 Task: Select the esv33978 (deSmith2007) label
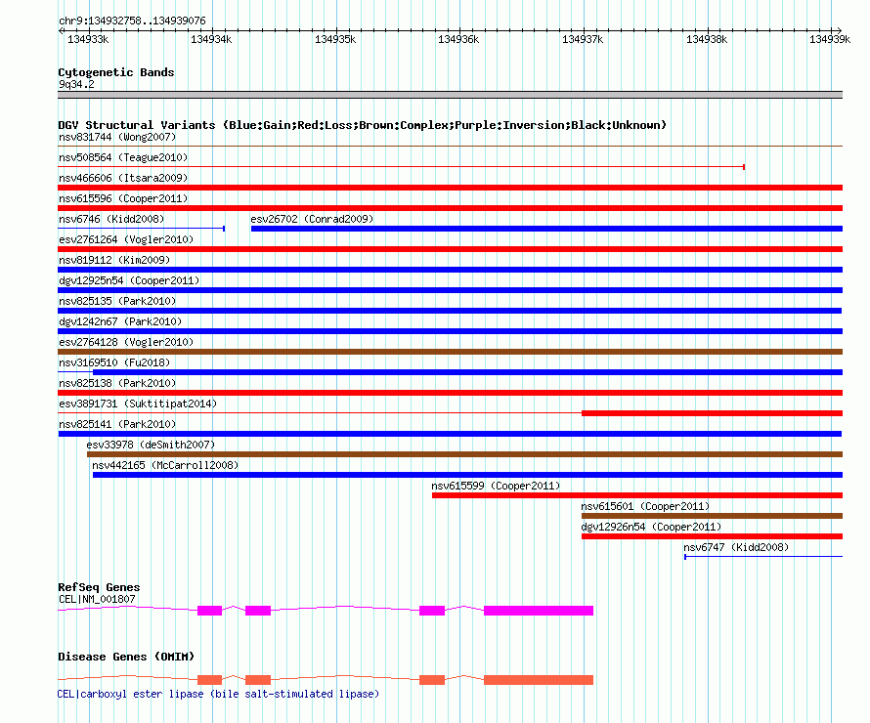pos(151,445)
